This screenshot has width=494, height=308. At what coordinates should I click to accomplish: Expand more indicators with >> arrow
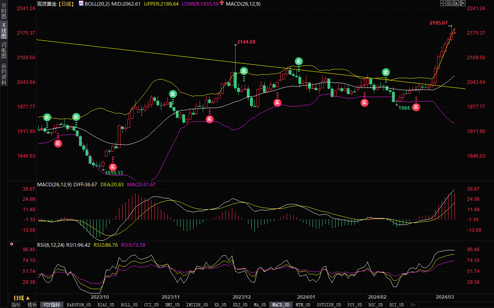413,305
